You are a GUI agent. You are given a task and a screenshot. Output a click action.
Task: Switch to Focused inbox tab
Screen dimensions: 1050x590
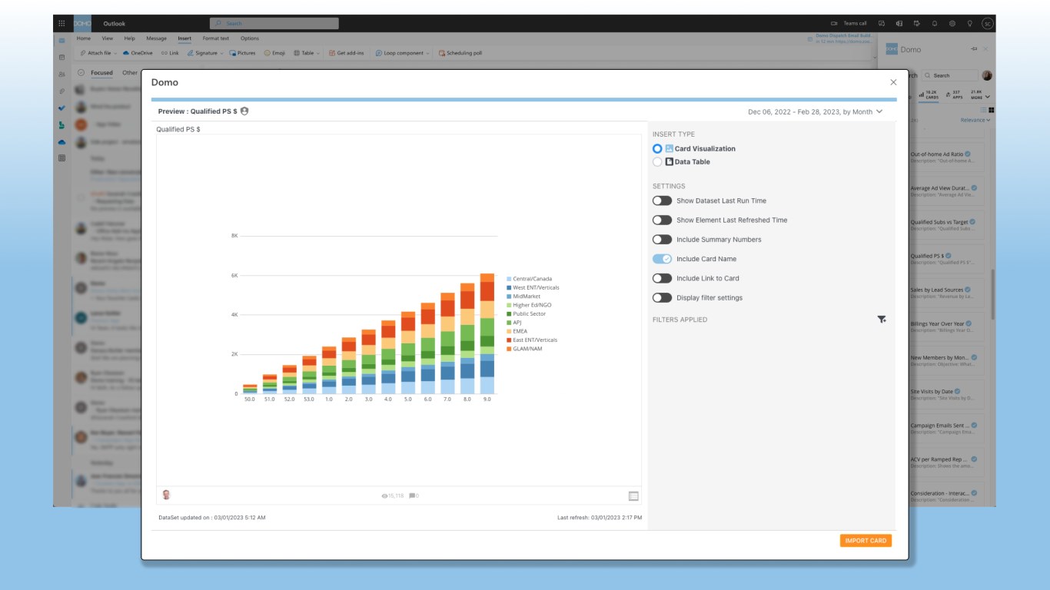pyautogui.click(x=101, y=73)
